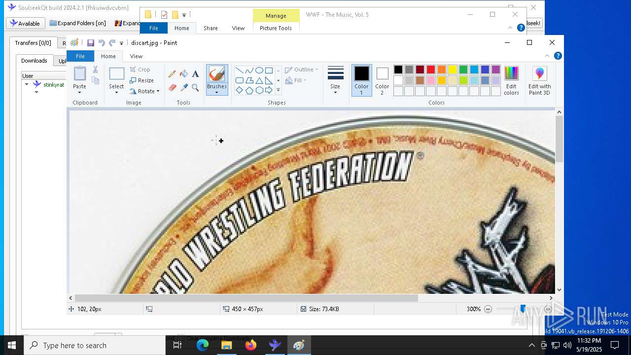Choose the Rectangle shape in shapes gallery
631x355 pixels.
click(x=269, y=71)
